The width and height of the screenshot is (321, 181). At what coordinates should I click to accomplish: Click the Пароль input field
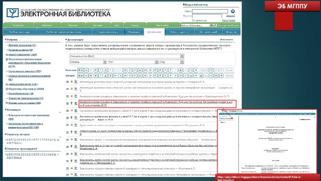207,16
